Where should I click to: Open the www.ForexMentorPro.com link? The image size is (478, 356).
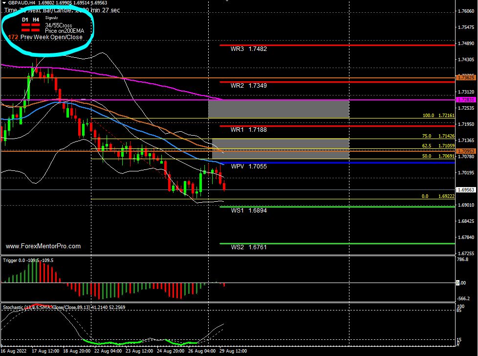click(x=43, y=246)
